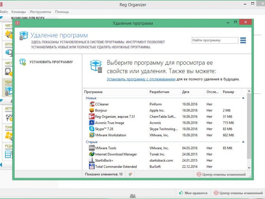The image size is (265, 199).
Task: Collapse the second sidebar section triangle
Action: point(1,101)
